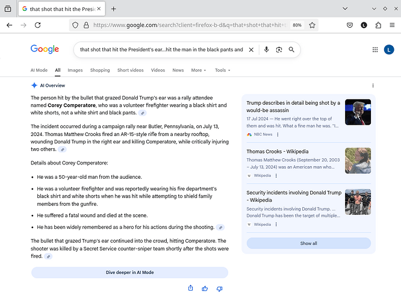The width and height of the screenshot is (401, 301).
Task: Open Security incidents article thumbnail
Action: tap(358, 202)
